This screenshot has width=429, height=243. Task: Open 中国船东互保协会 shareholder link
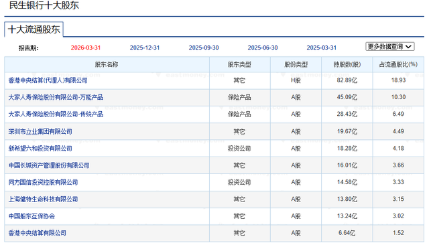[x=32, y=216]
